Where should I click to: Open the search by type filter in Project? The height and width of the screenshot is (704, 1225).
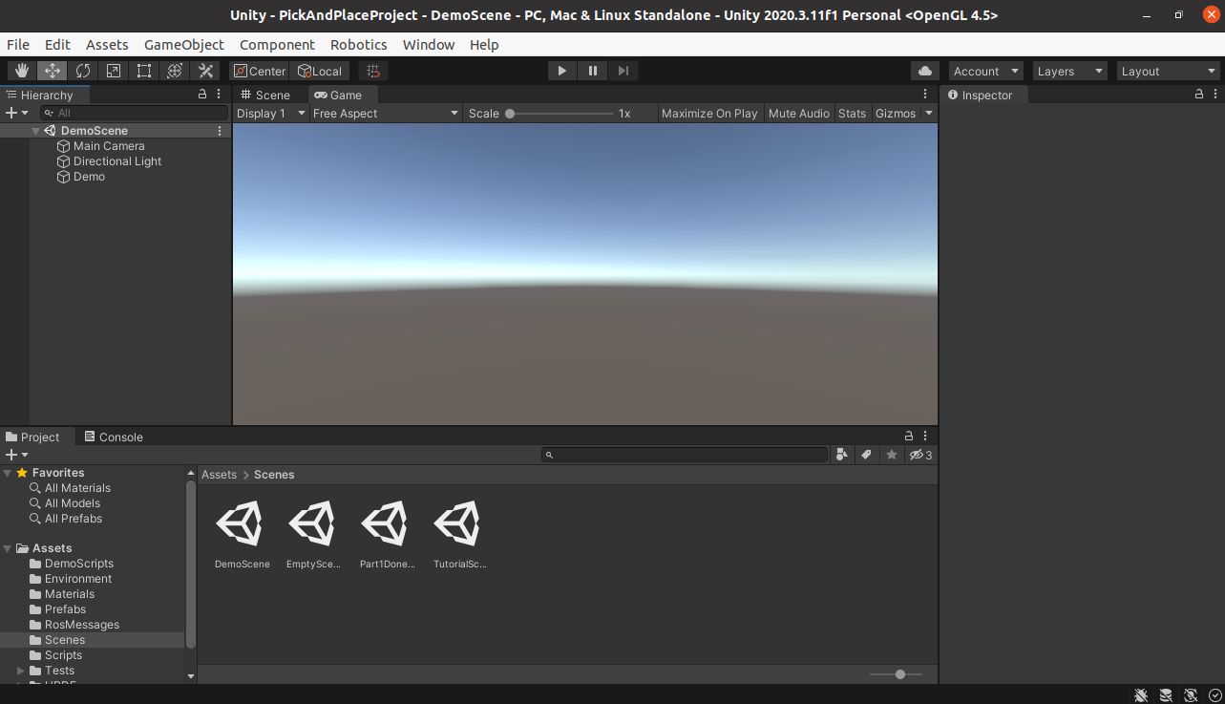(x=841, y=455)
